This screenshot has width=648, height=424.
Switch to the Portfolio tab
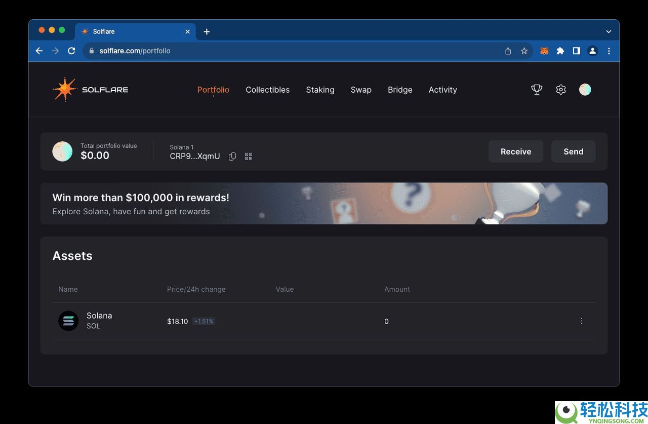[x=213, y=90]
